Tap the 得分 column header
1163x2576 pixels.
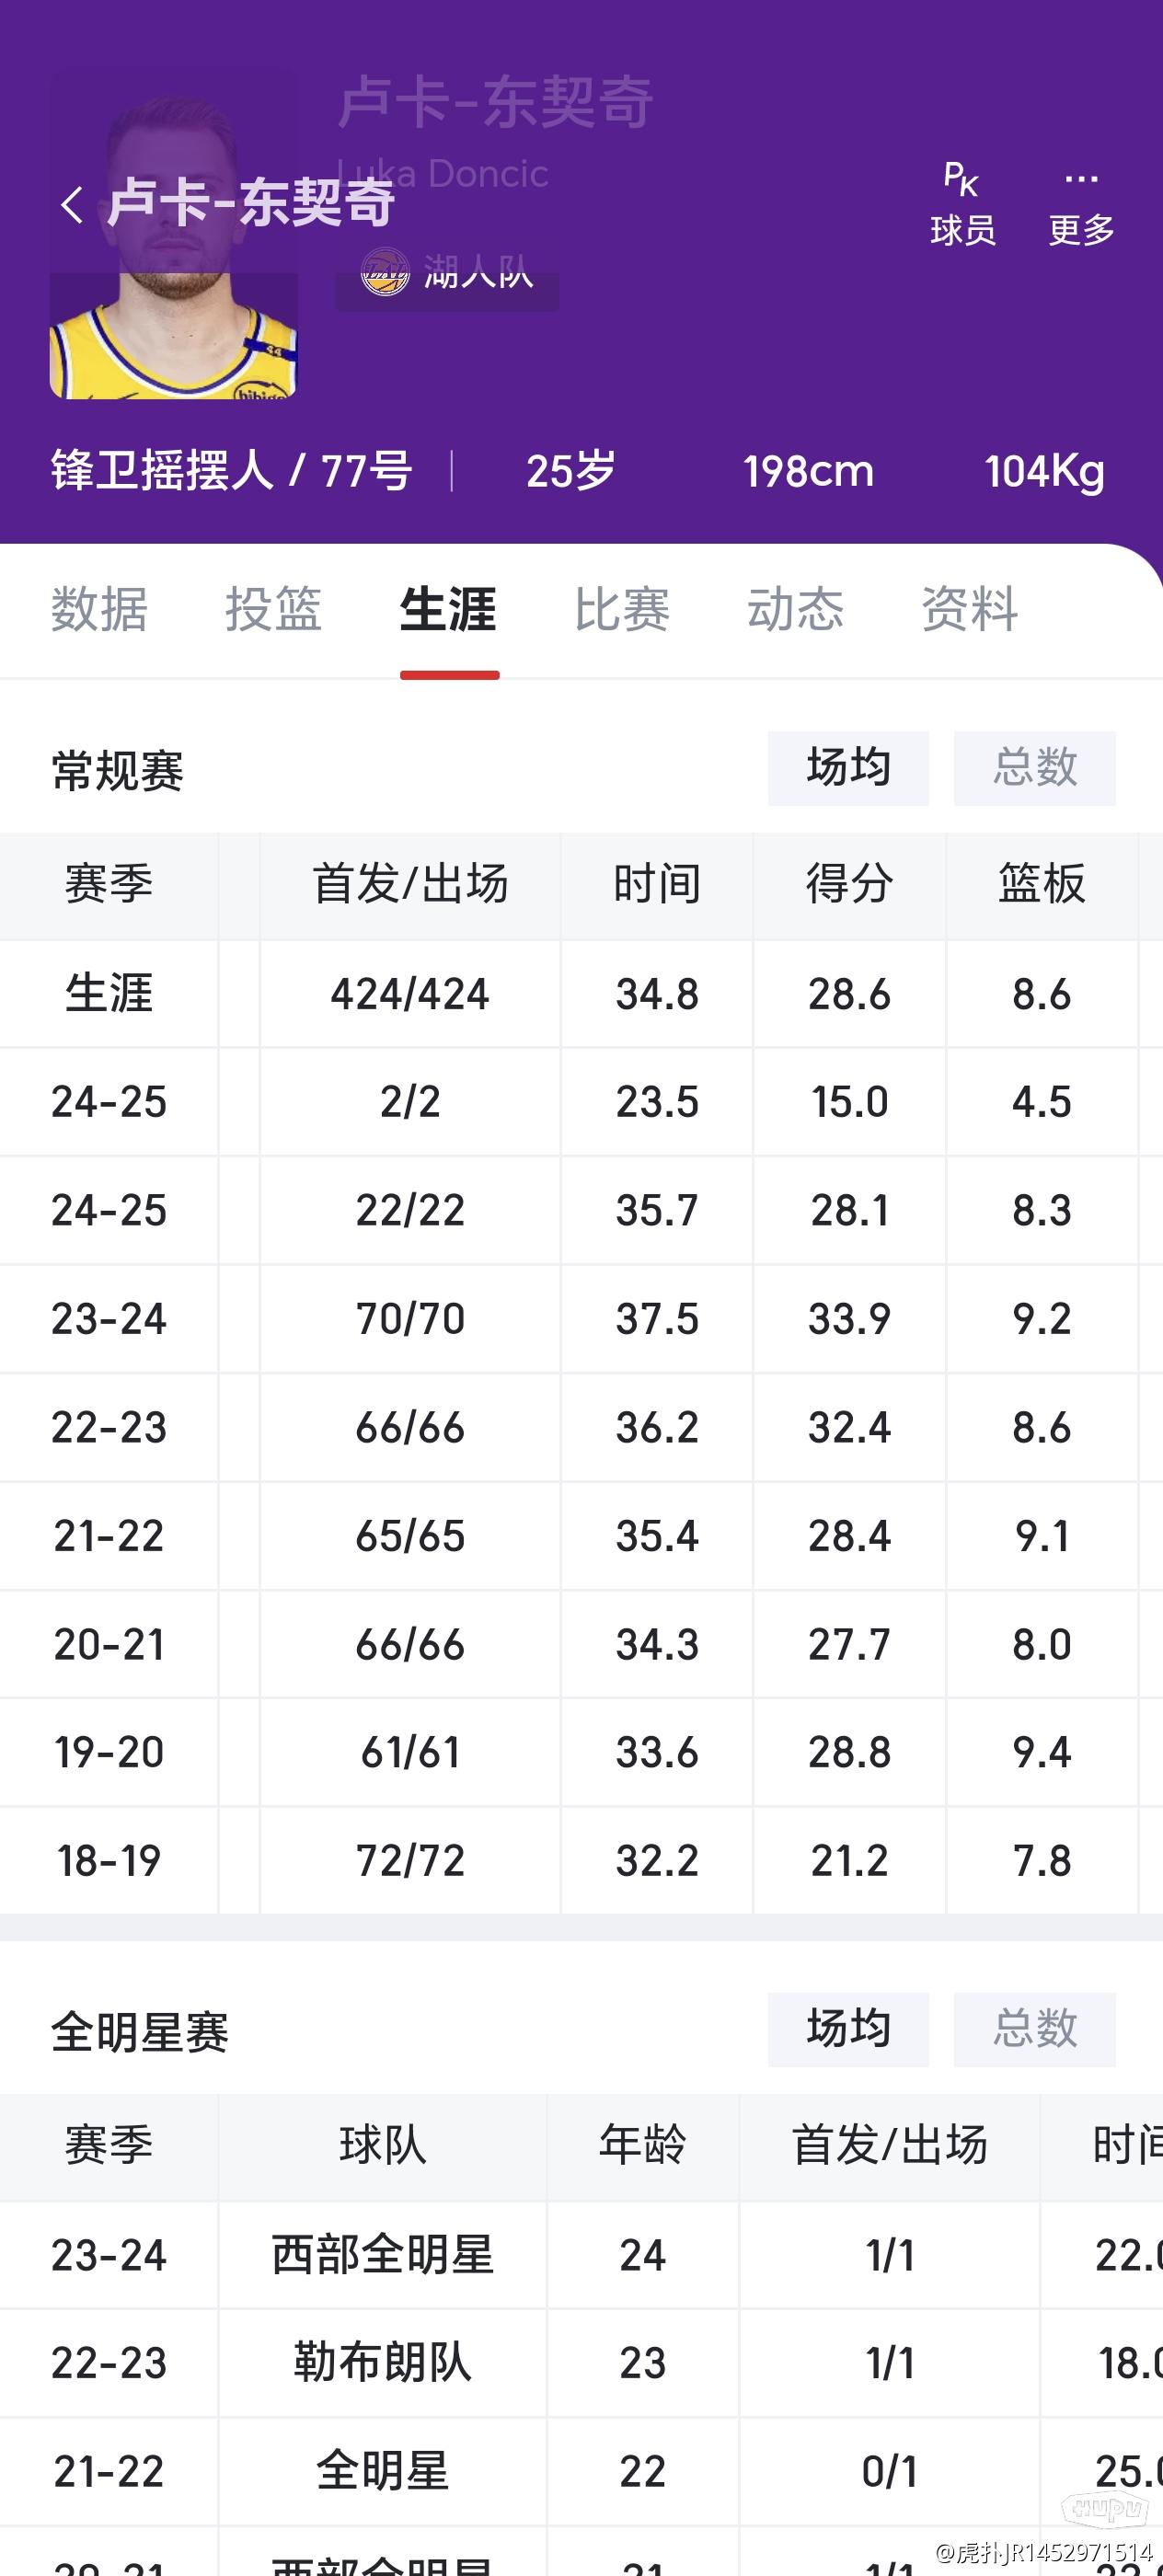(849, 885)
